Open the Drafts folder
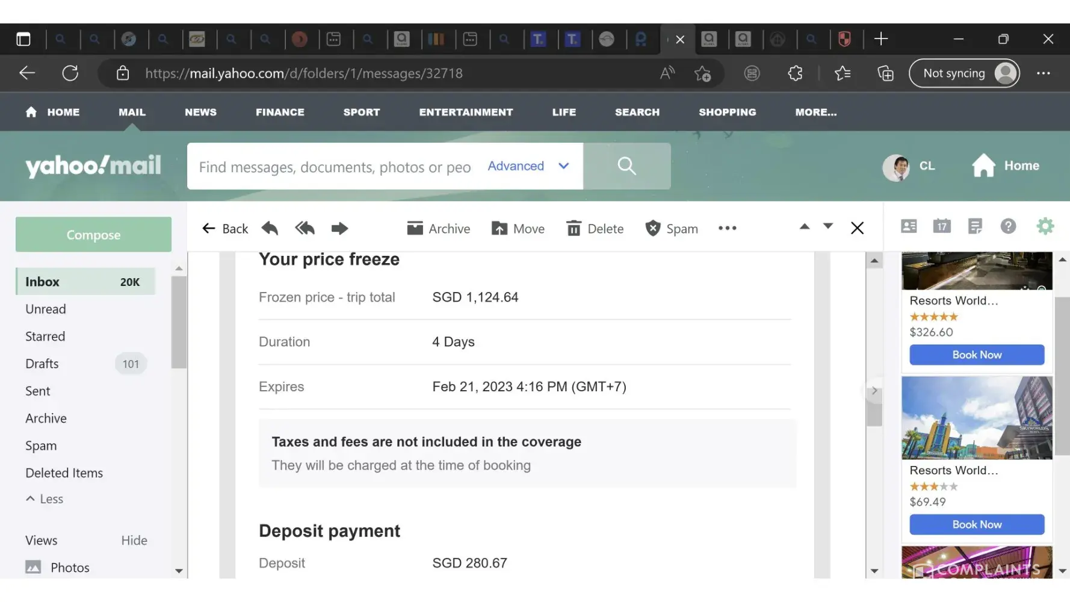The image size is (1070, 602). [42, 364]
